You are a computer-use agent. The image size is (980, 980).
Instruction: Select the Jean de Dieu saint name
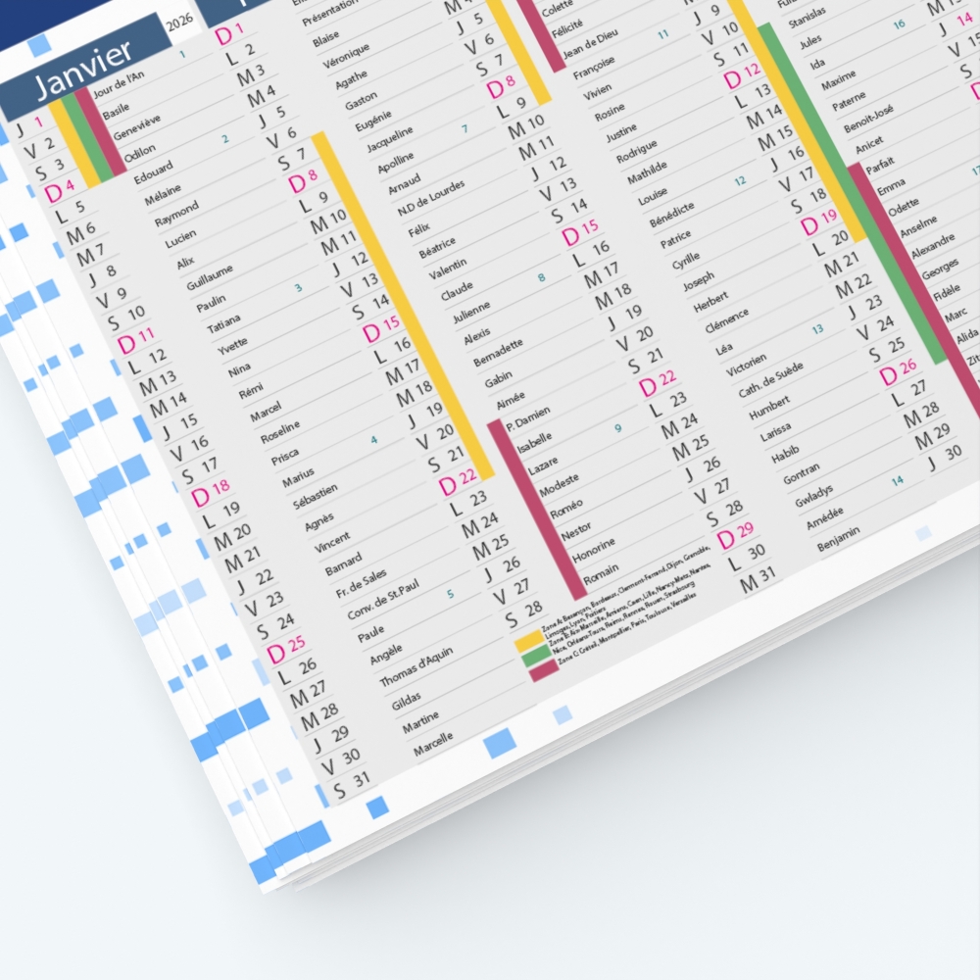click(591, 44)
